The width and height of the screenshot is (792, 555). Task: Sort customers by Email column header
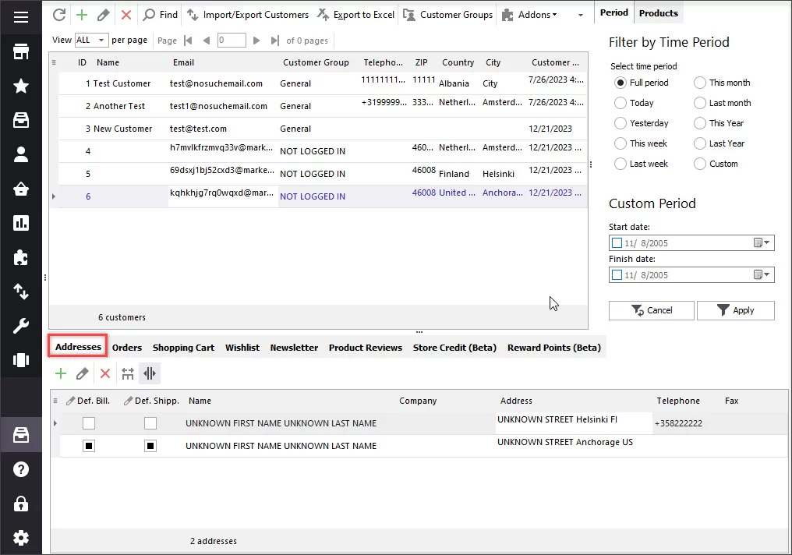coord(183,62)
